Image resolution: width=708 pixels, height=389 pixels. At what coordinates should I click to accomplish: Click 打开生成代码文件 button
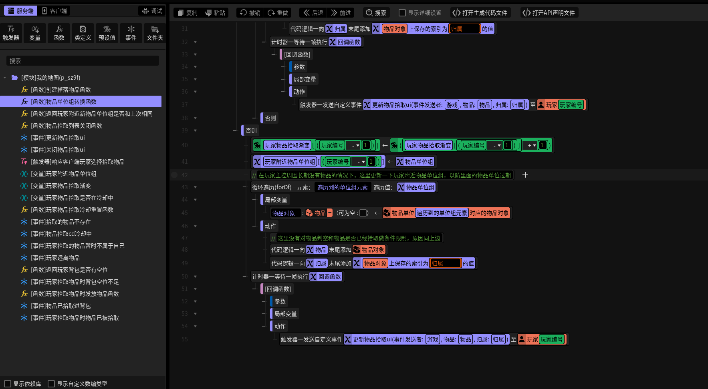tap(480, 13)
